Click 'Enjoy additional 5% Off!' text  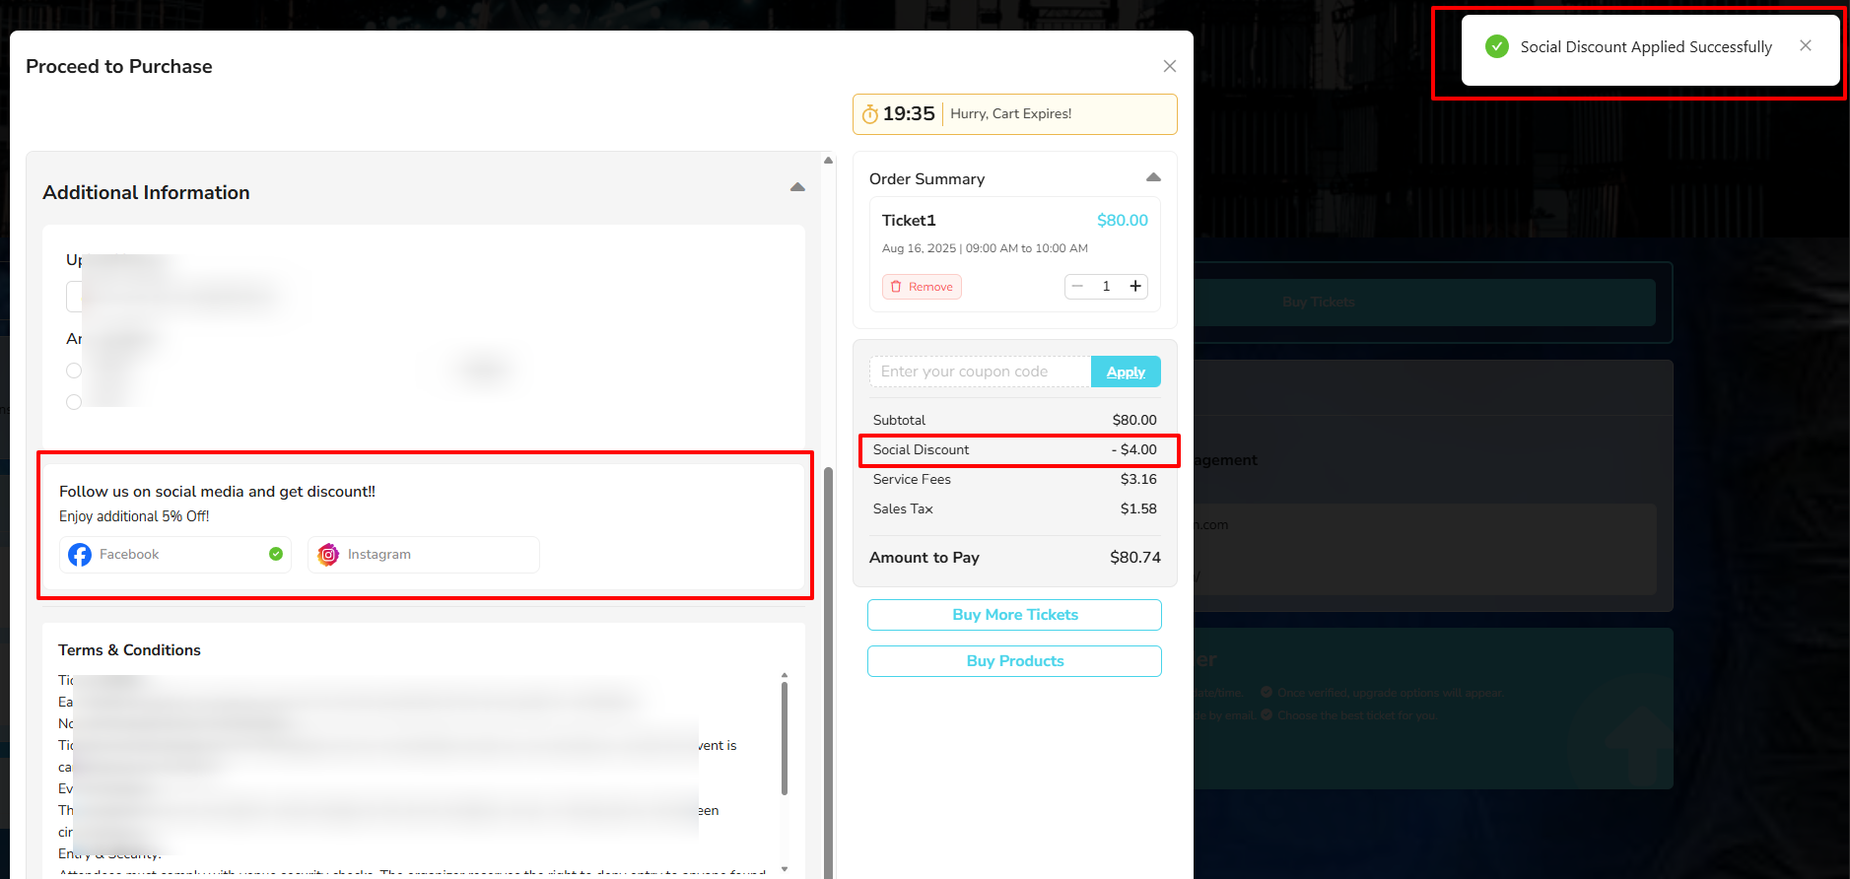(x=134, y=516)
